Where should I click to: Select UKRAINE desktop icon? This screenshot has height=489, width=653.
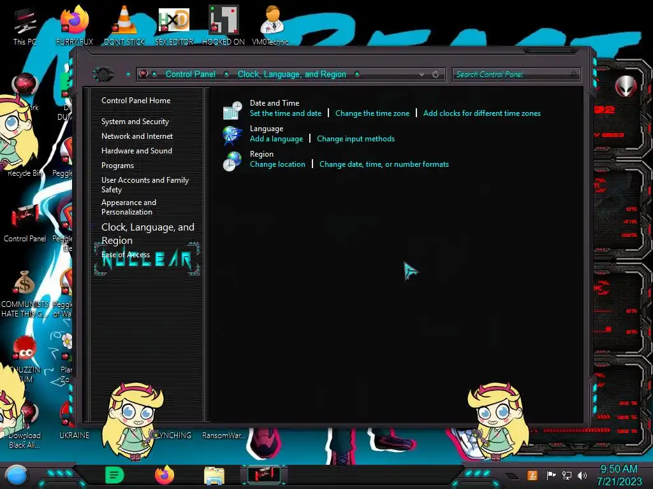74,420
